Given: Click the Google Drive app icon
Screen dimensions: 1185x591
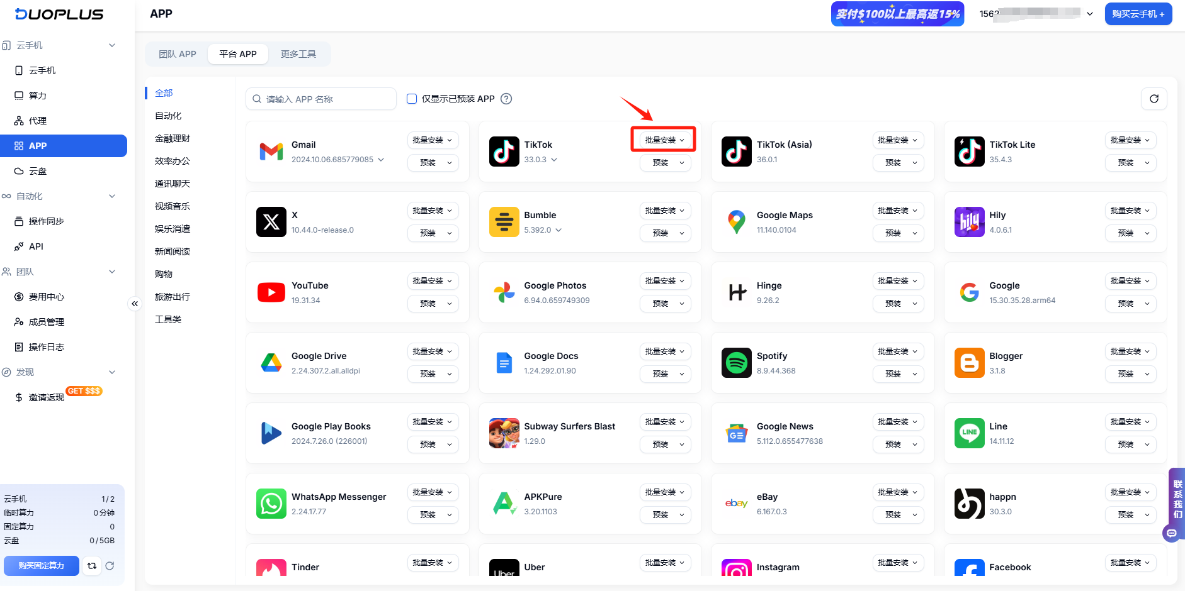Looking at the screenshot, I should 271,363.
